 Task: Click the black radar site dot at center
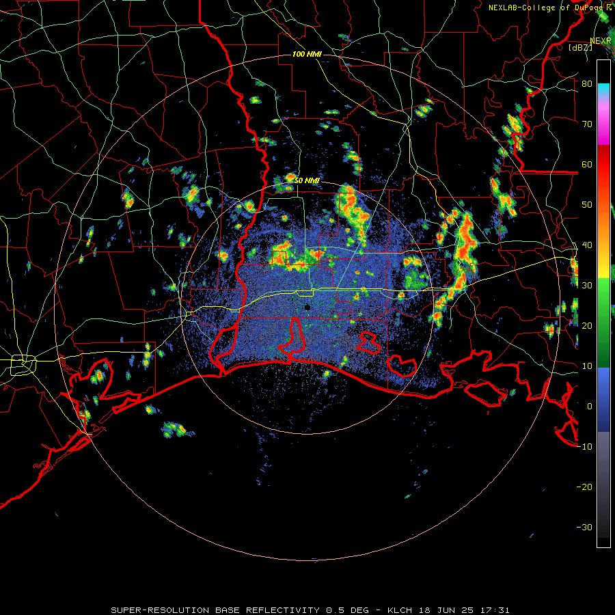pyautogui.click(x=307, y=307)
